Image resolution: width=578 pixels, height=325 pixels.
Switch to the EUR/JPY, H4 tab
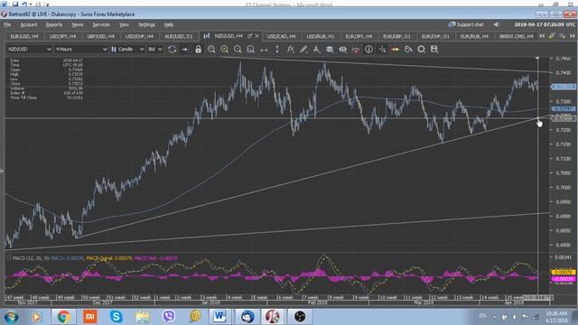359,36
